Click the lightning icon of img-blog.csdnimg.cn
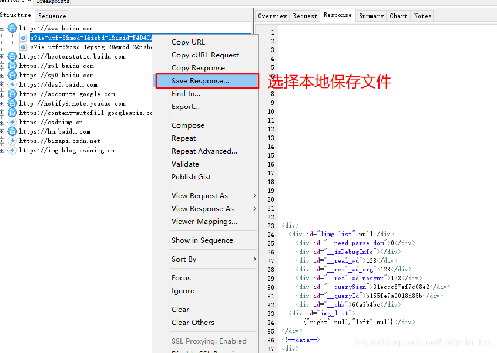This screenshot has width=497, height=353. (x=12, y=150)
